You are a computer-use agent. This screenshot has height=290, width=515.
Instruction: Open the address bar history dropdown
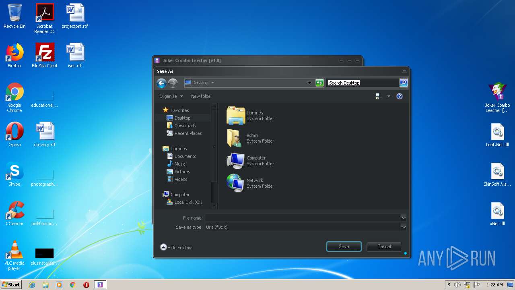[x=309, y=83]
